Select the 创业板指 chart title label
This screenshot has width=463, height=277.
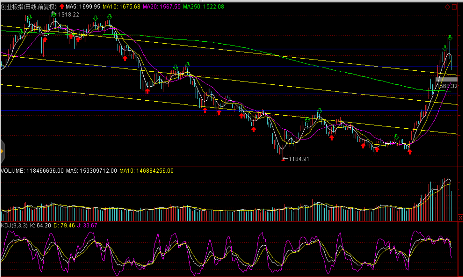[x=29, y=7]
